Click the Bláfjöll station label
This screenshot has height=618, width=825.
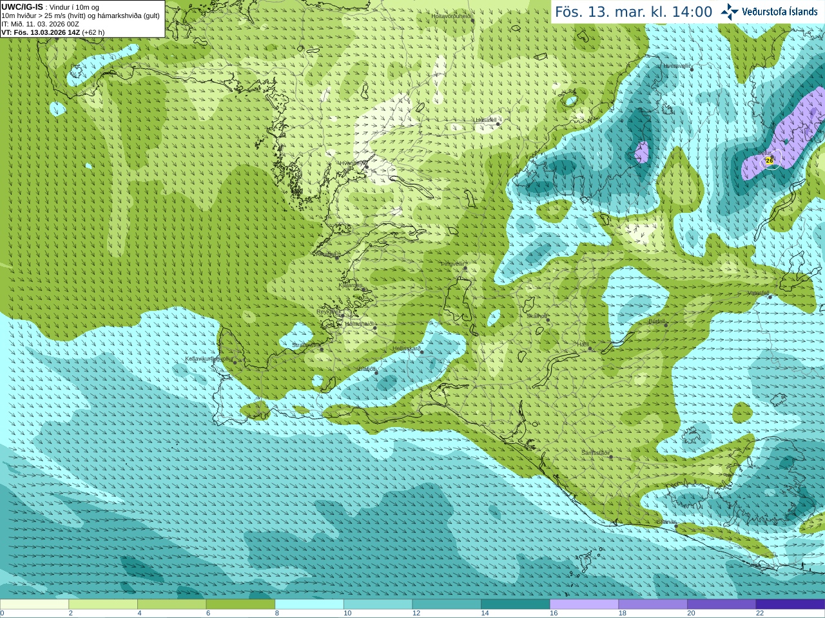(x=367, y=369)
